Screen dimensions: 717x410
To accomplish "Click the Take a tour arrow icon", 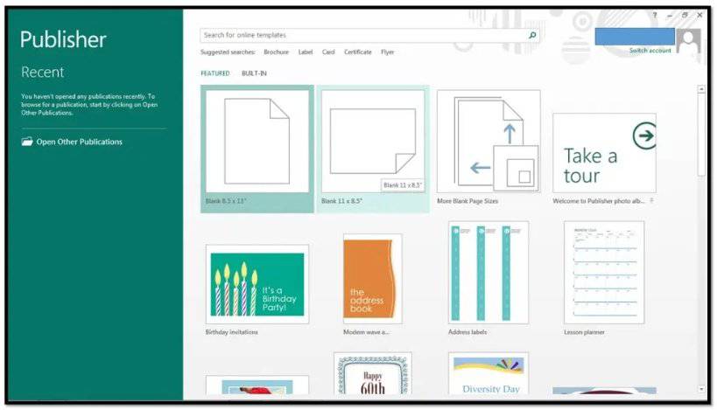I will point(643,136).
